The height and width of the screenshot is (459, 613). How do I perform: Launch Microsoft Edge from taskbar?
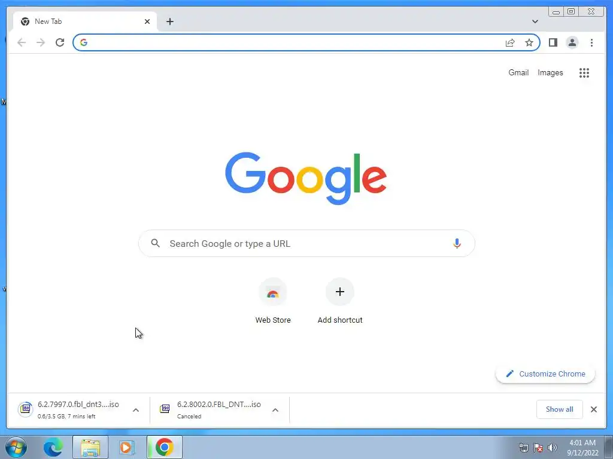[x=53, y=447]
